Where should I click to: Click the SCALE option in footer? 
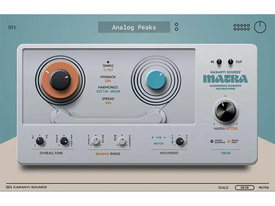click(223, 188)
